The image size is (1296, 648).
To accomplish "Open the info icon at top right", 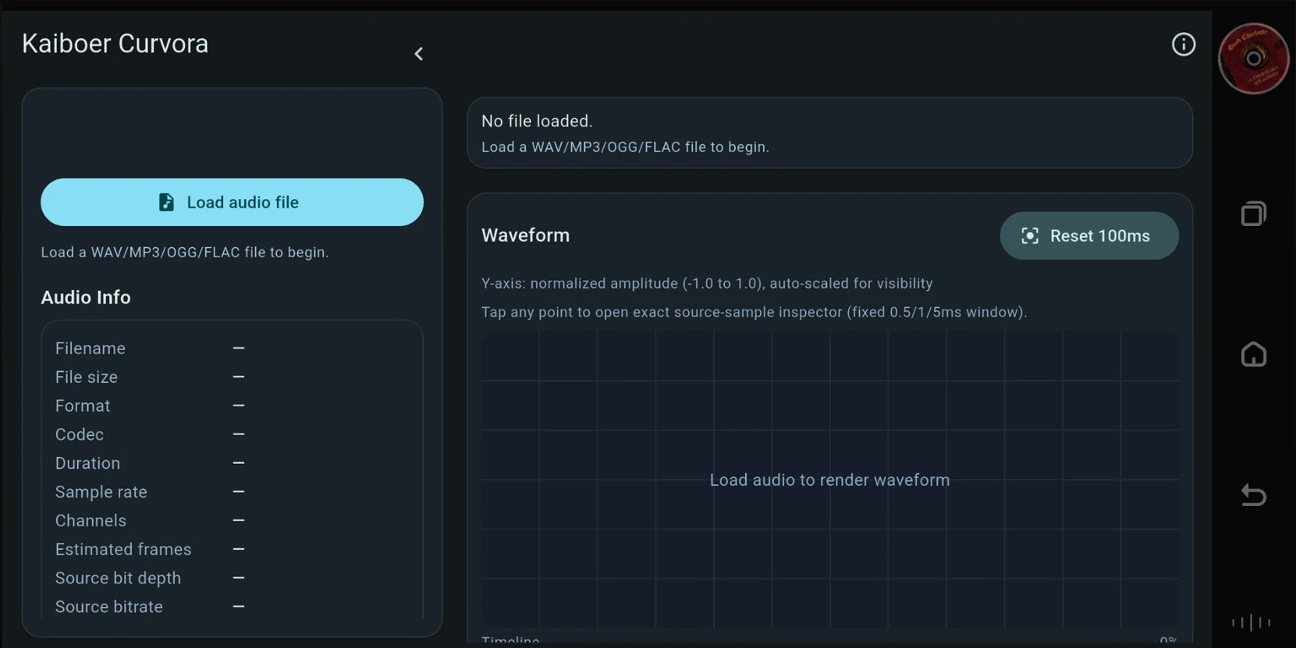I will click(1183, 44).
